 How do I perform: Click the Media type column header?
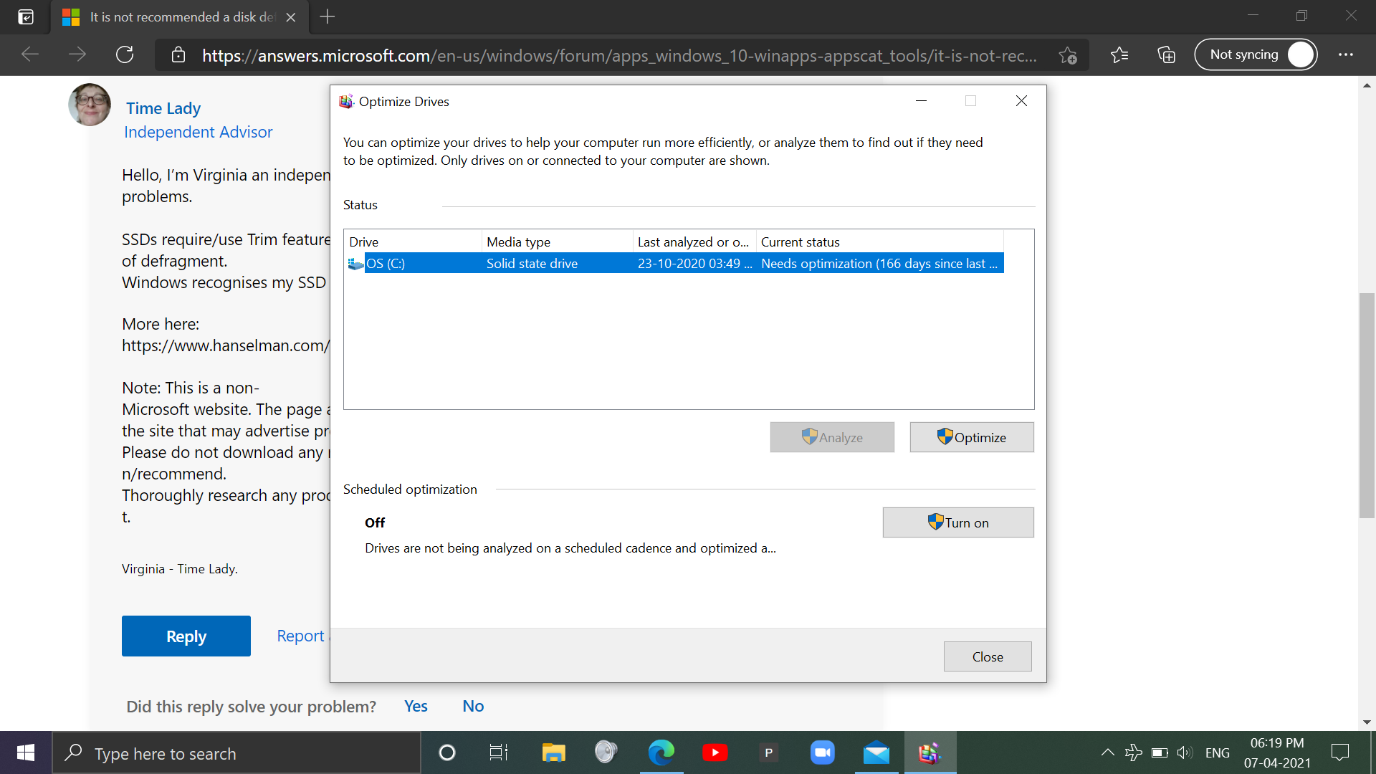pyautogui.click(x=558, y=242)
